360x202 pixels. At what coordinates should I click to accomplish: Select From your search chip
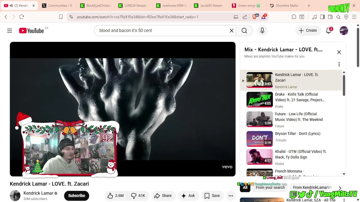click(x=270, y=187)
